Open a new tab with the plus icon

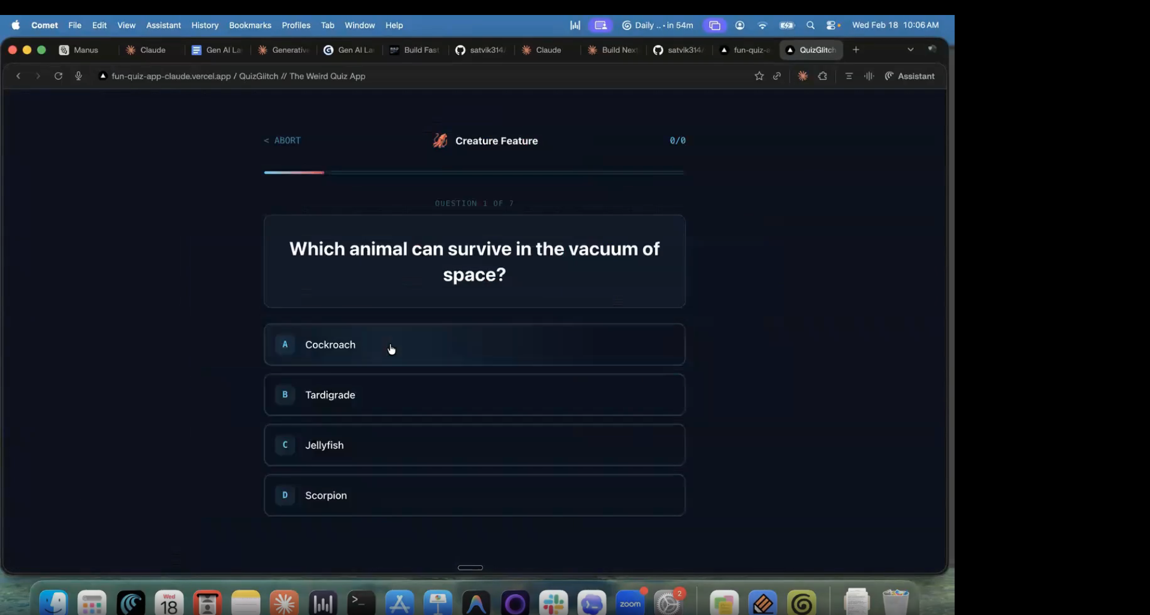click(x=856, y=50)
